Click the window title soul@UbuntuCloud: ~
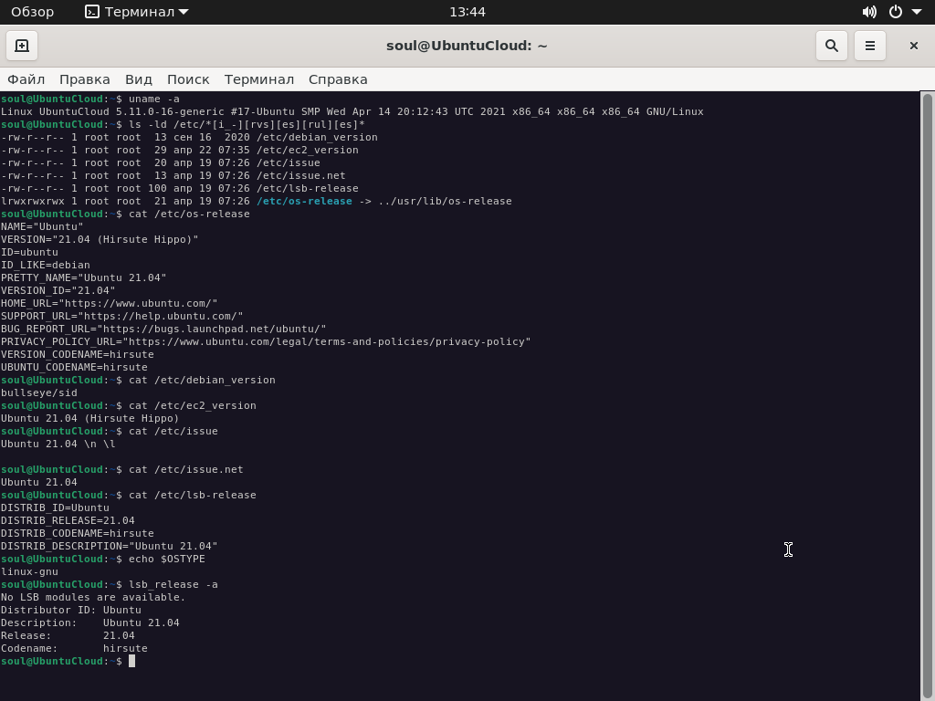The width and height of the screenshot is (935, 701). (467, 46)
